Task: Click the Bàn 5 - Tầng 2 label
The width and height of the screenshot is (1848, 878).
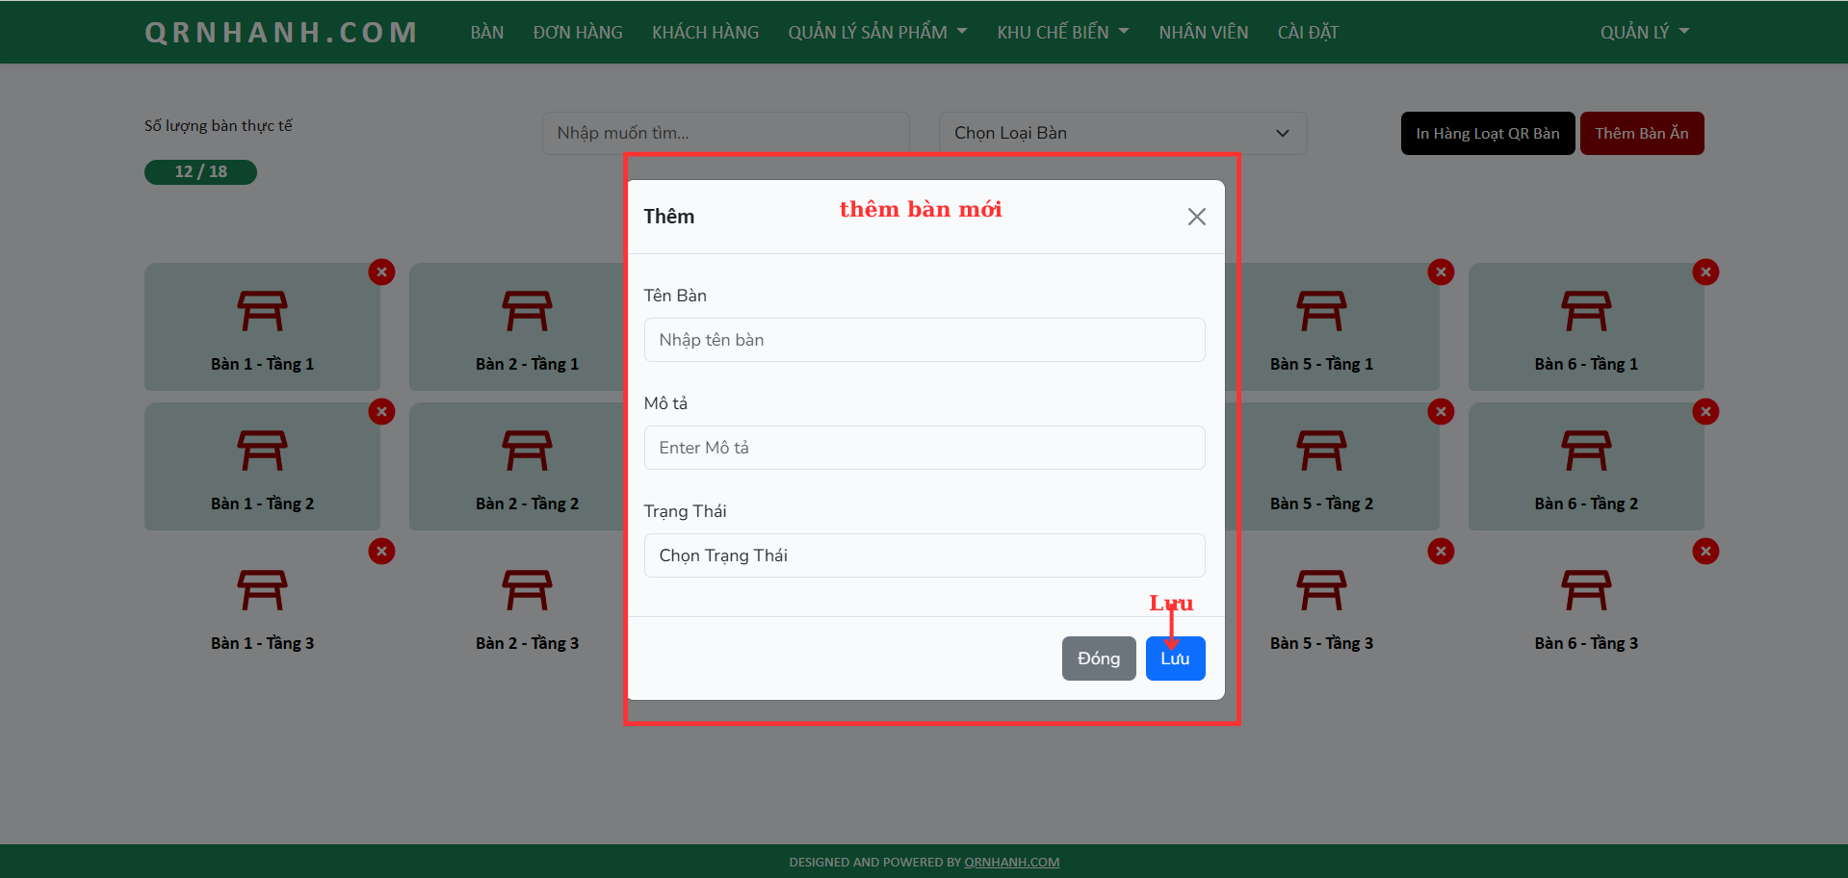Action: [x=1321, y=504]
